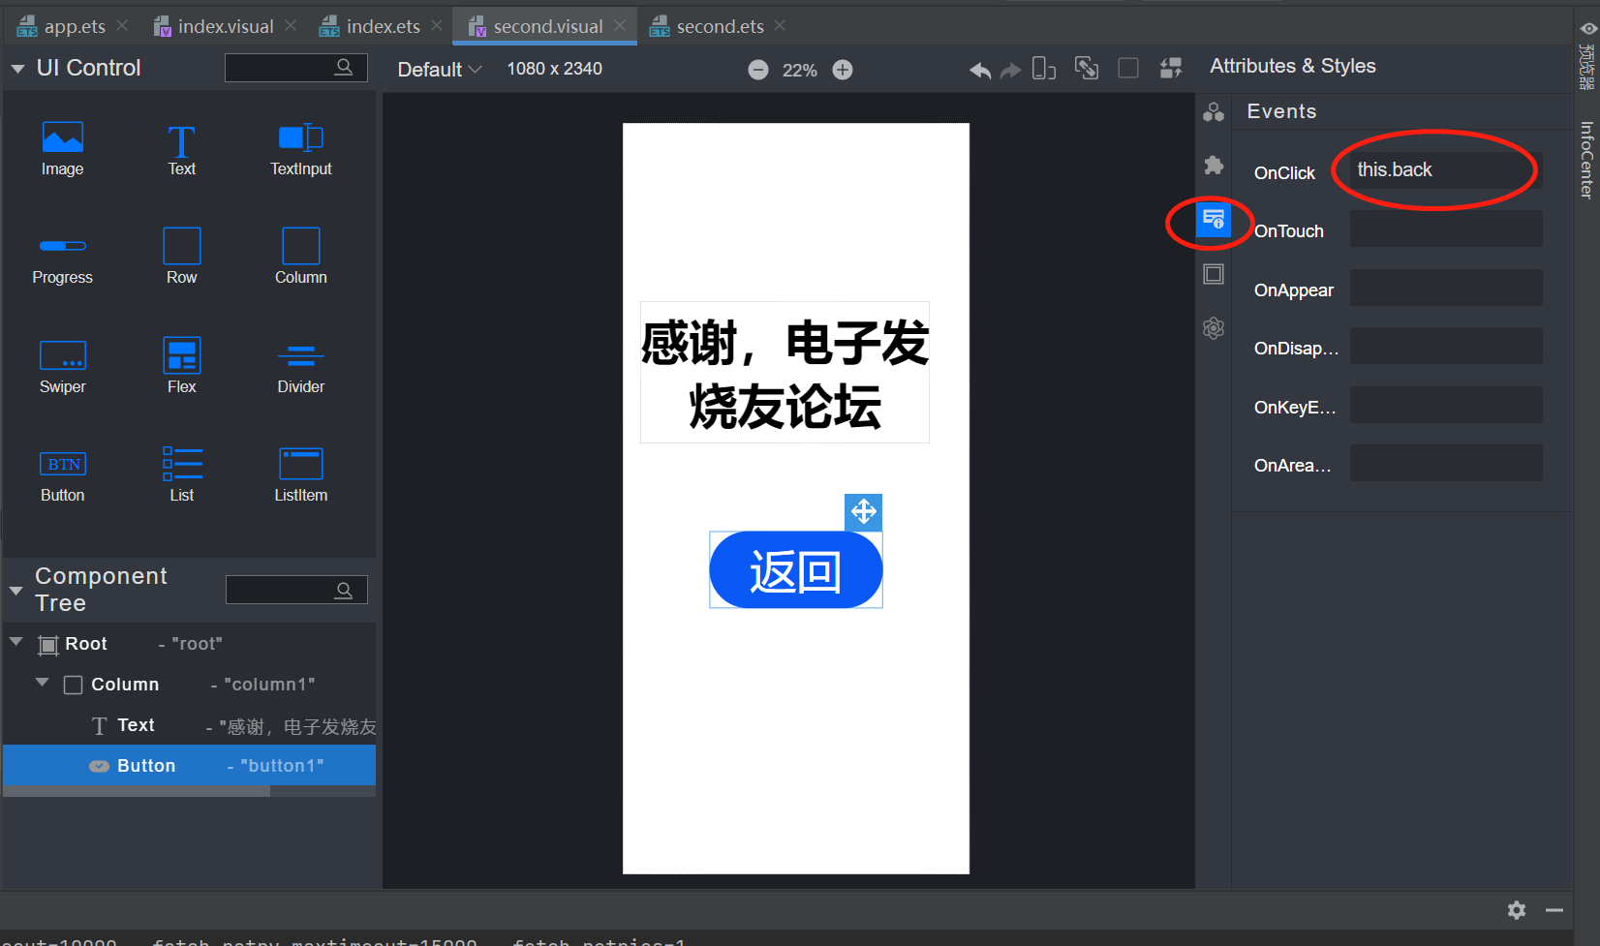Select the Column container control
The height and width of the screenshot is (946, 1600).
[x=300, y=259]
